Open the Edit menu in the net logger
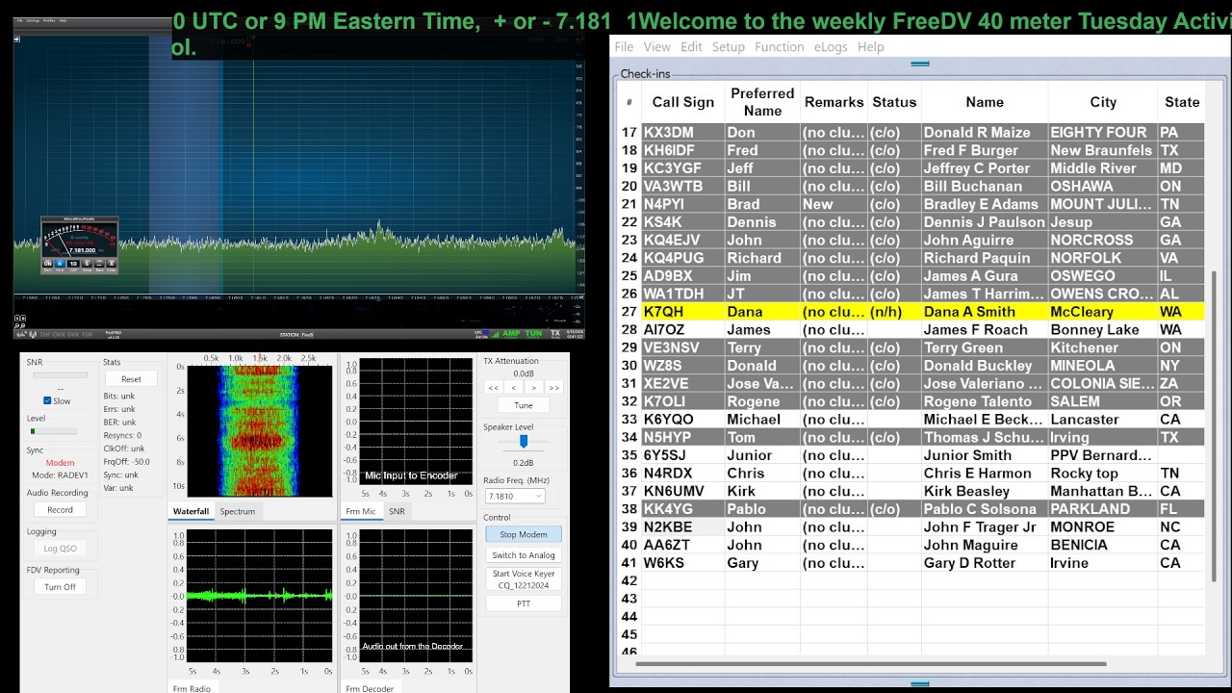This screenshot has height=693, width=1232. [691, 46]
